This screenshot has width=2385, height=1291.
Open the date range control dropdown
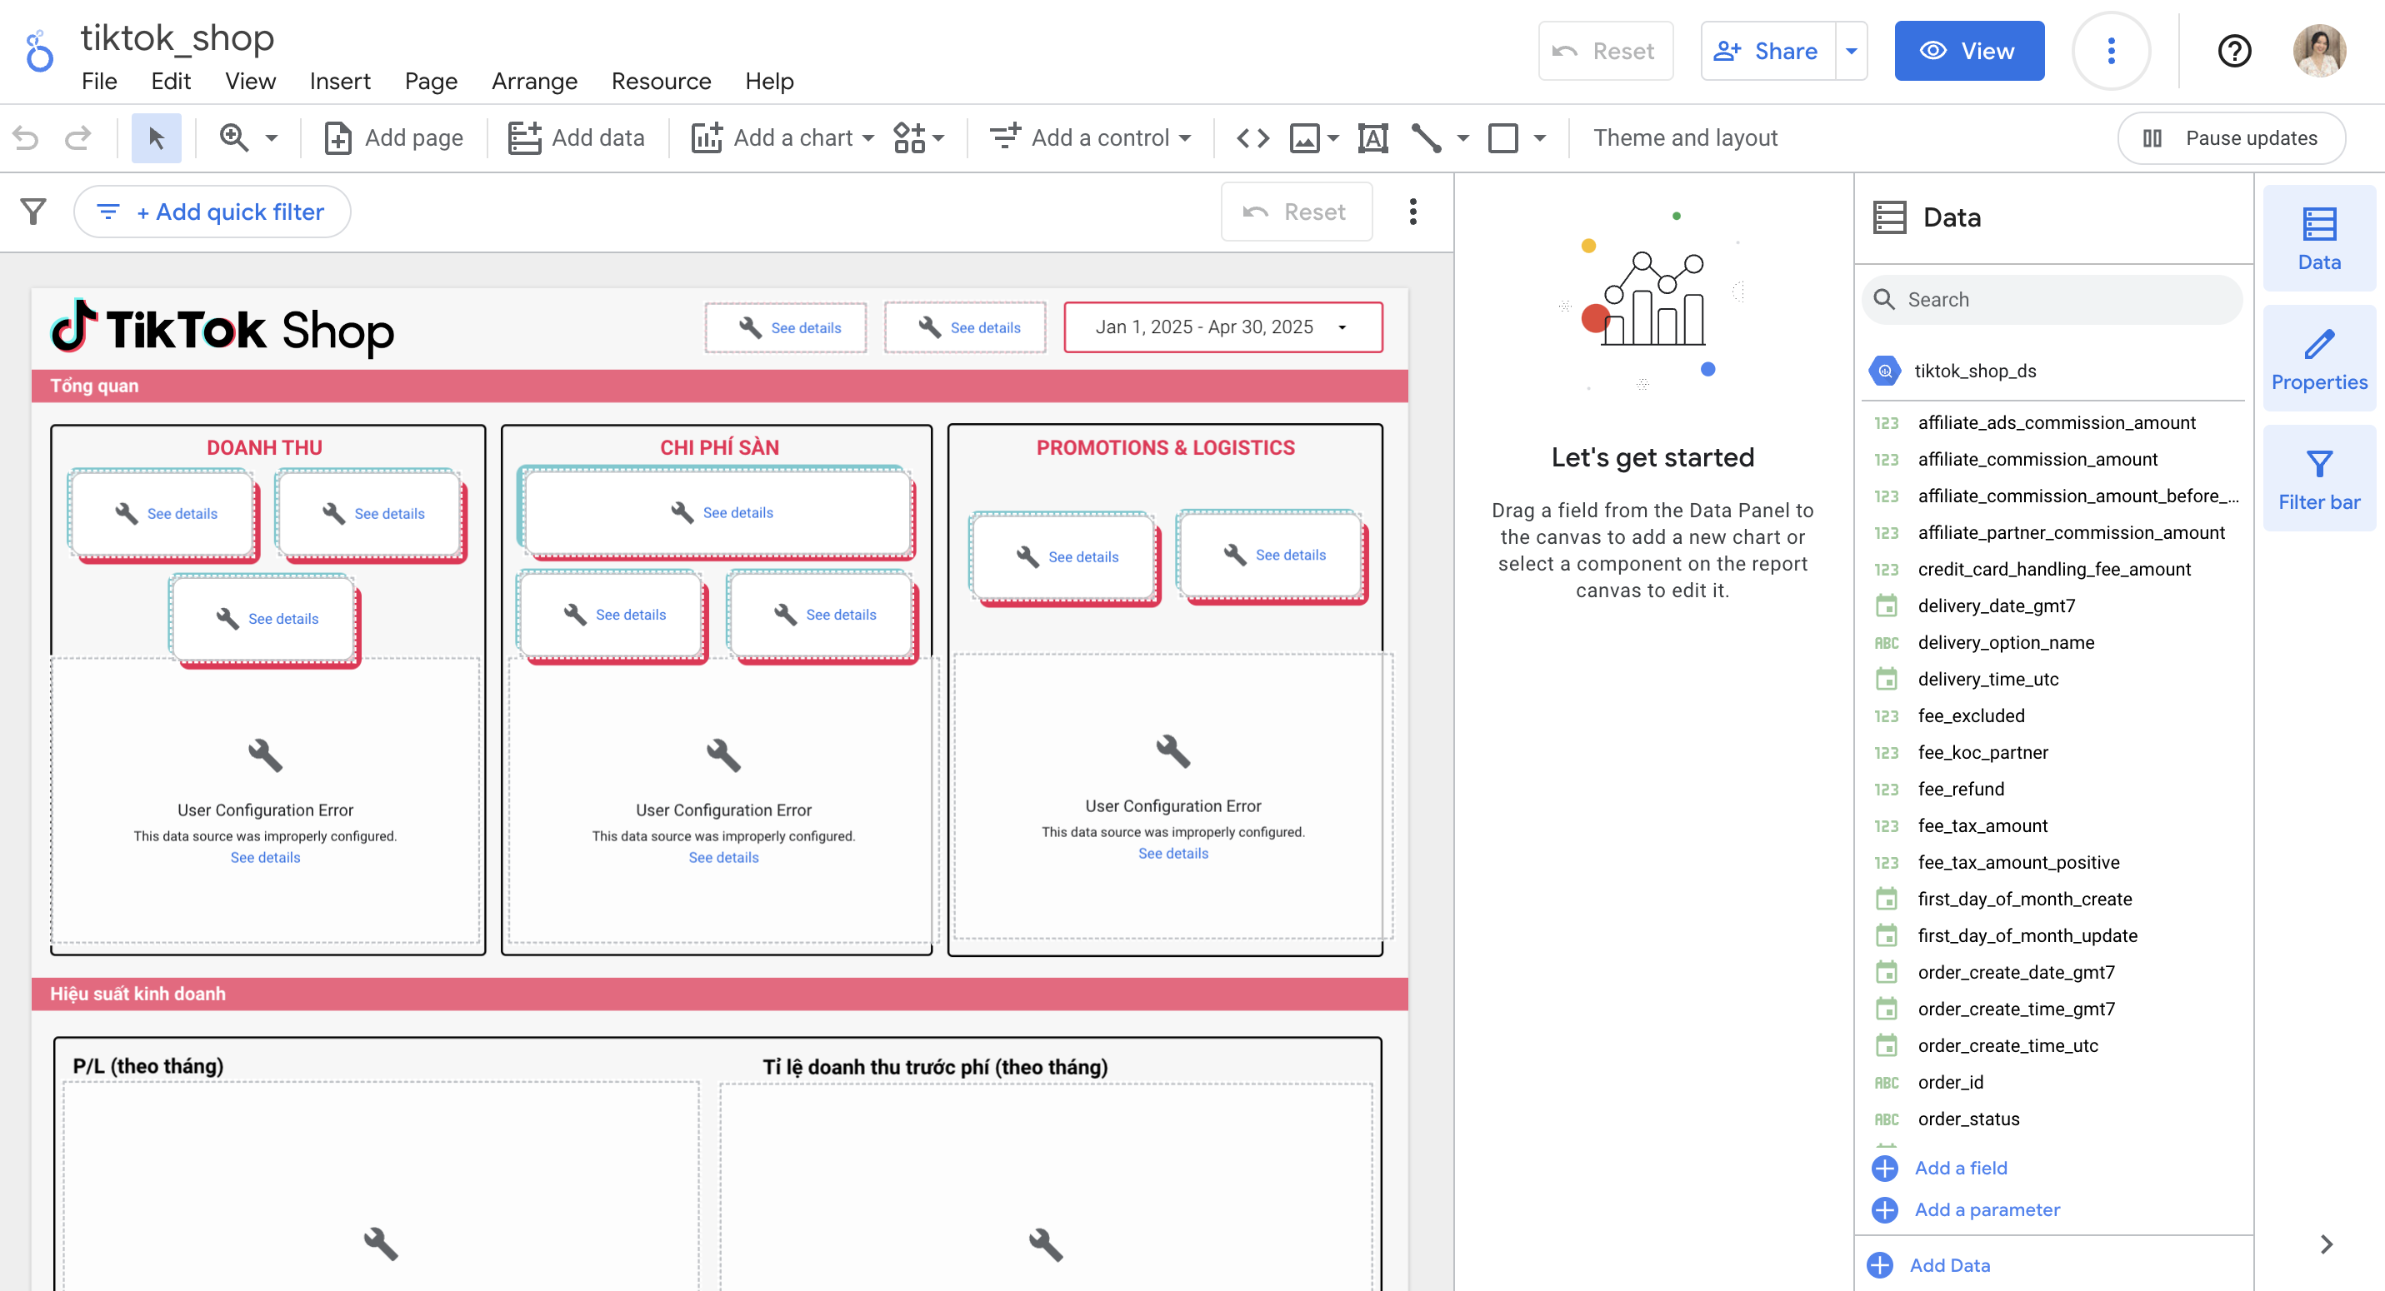[1222, 326]
